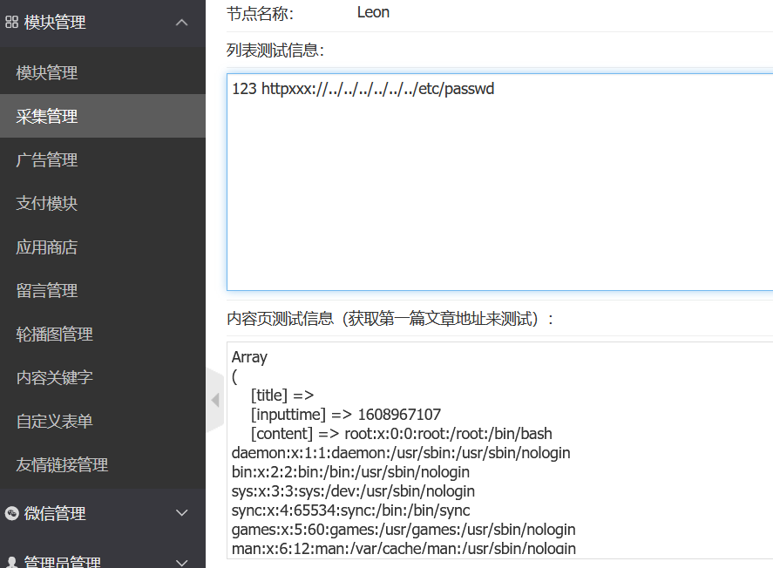
Task: Click the user icon beside 管理员管理
Action: 12,562
